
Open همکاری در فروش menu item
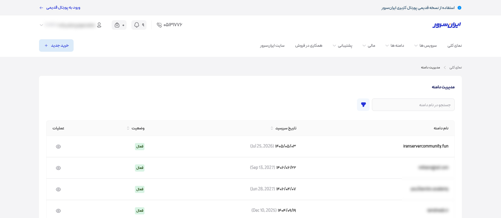click(308, 46)
